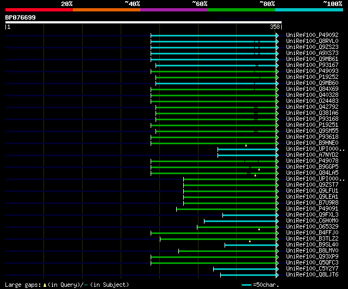
Task: Open the UniRef100_Q8RVL0 entry
Action: click(312, 41)
